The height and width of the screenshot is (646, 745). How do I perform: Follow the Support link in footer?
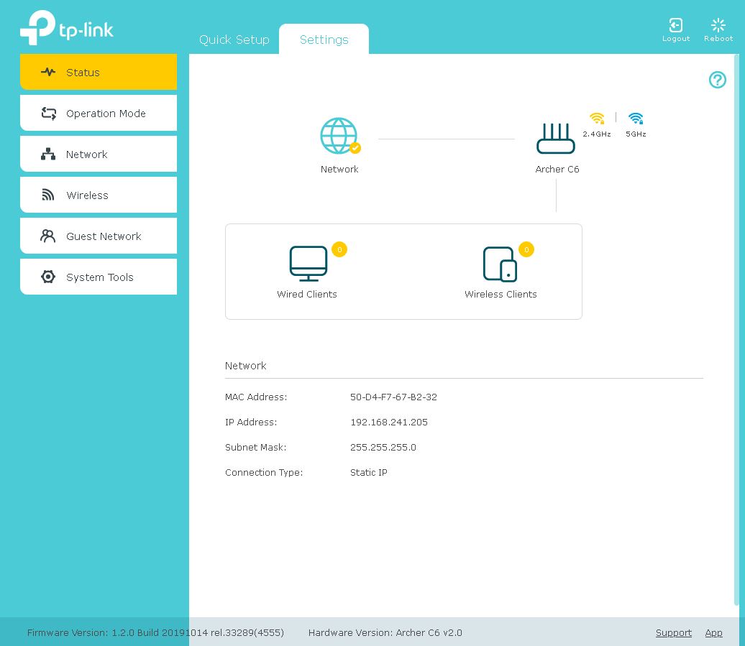[x=673, y=632]
